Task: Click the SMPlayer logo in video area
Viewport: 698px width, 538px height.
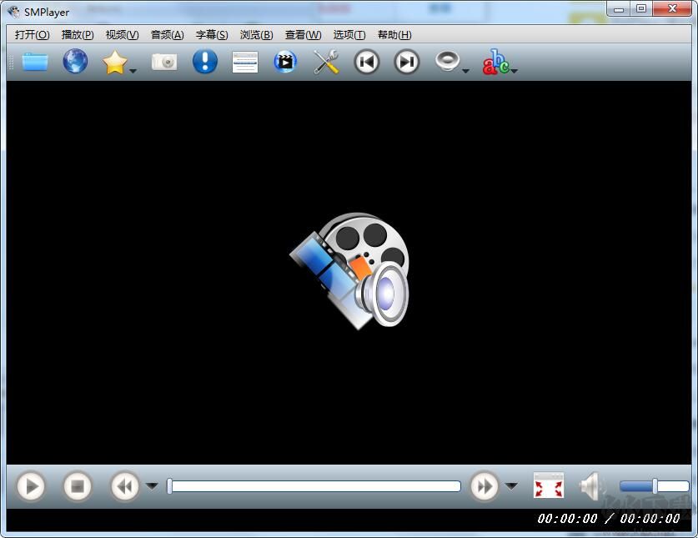Action: [x=349, y=270]
